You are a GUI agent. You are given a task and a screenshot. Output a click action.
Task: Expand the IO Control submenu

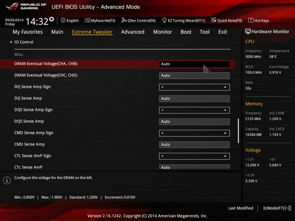click(x=24, y=42)
